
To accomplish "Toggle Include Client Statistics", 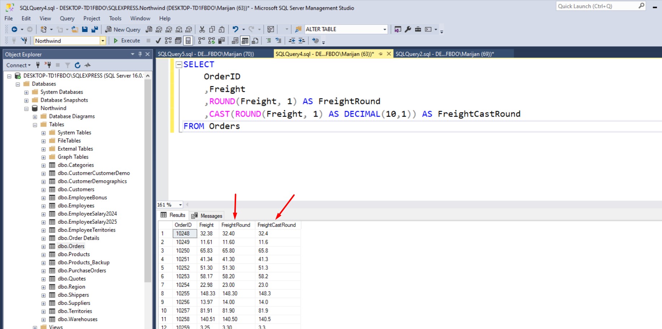I will [x=221, y=41].
